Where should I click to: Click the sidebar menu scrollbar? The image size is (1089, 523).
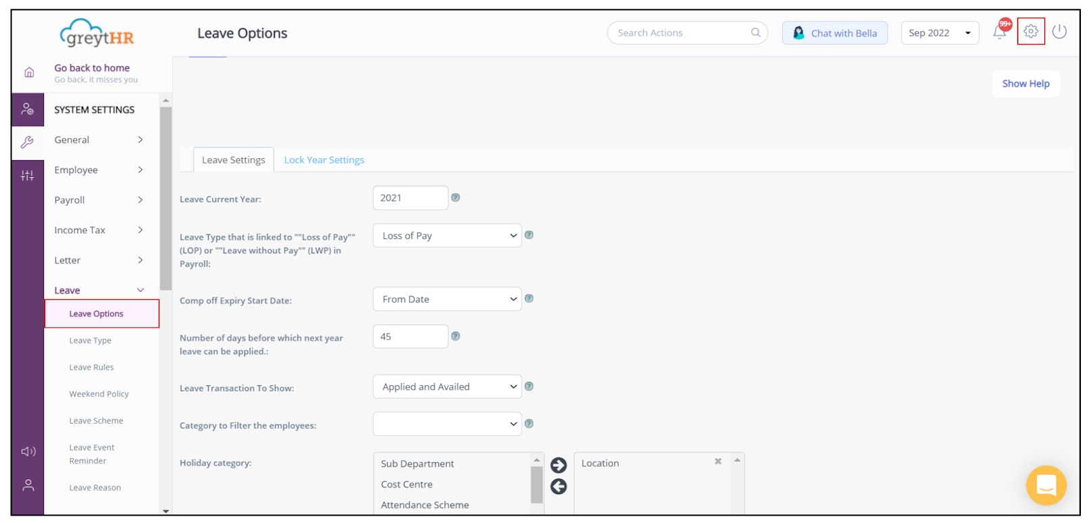tap(166, 197)
